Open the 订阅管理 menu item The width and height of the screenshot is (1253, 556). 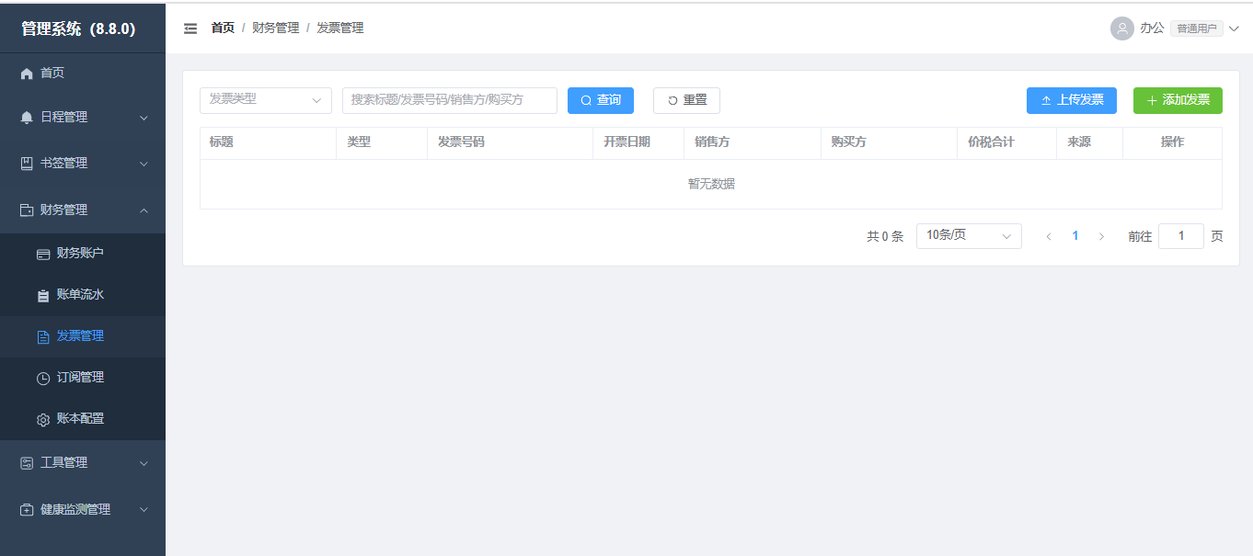point(83,378)
